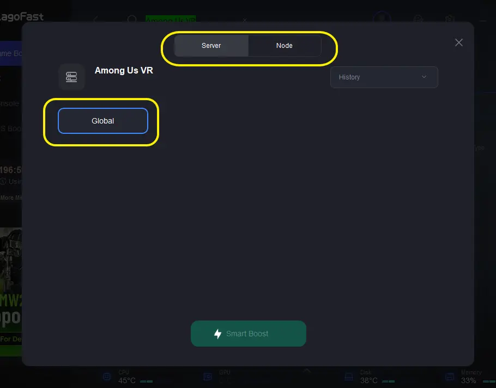The height and width of the screenshot is (388, 496).
Task: Click the CPU chip icon in status bar
Action: point(107,377)
